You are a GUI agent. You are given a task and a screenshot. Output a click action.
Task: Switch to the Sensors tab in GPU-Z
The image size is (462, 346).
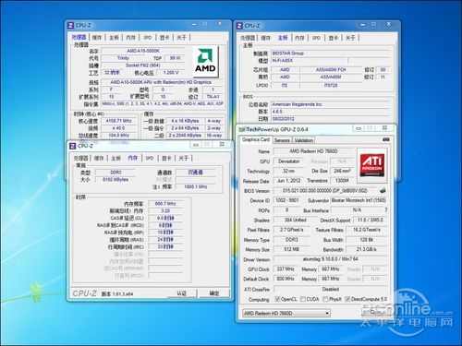coord(282,140)
